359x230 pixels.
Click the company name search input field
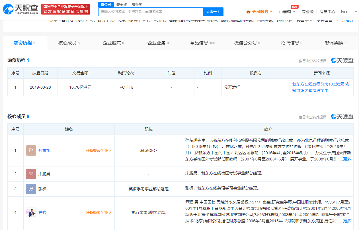(151, 12)
